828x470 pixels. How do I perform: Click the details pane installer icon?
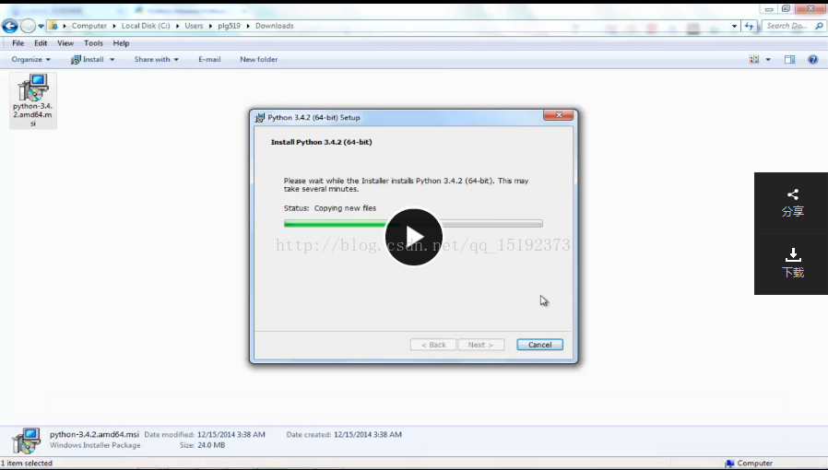click(x=26, y=441)
